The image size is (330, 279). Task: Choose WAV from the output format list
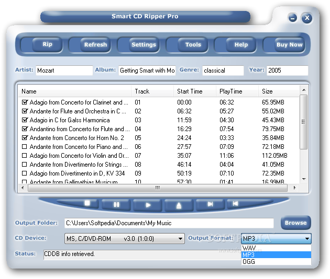click(276, 248)
